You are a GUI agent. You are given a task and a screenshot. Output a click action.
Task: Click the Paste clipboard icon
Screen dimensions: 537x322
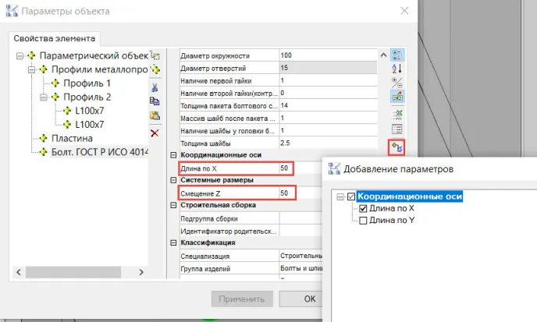(x=155, y=116)
